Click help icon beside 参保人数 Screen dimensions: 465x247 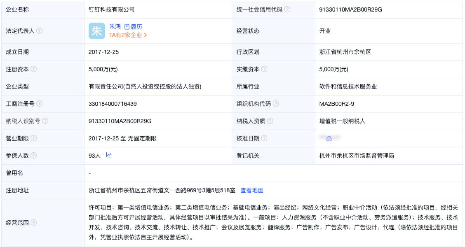[x=33, y=156]
